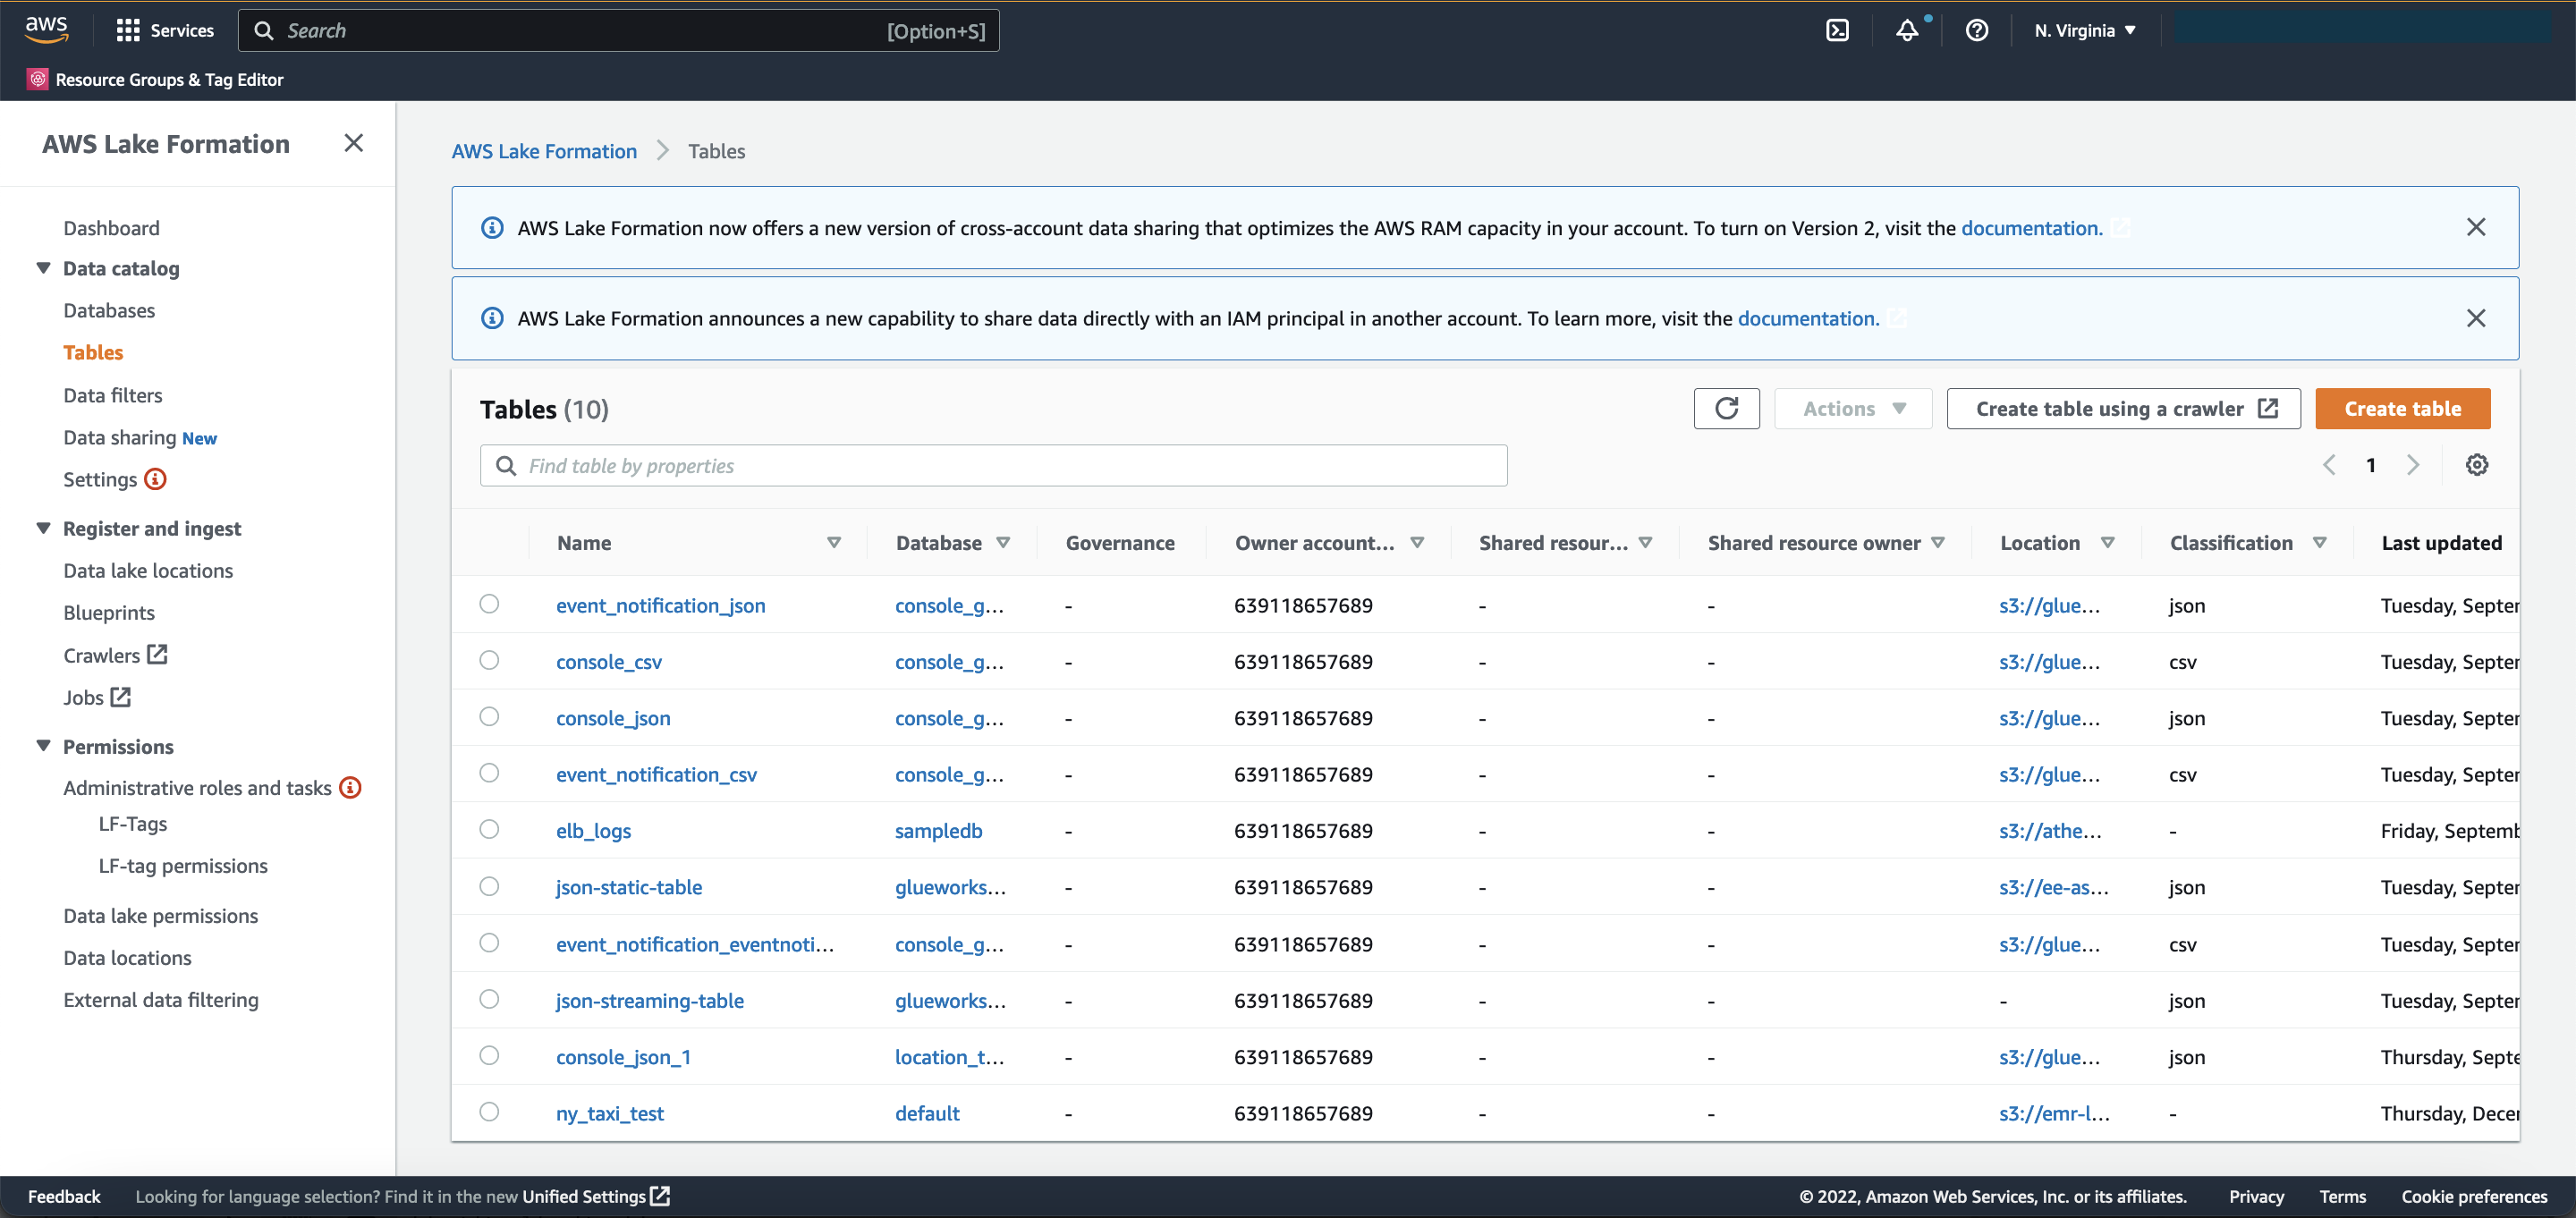Sort by the Shared resource owner arrow
The image size is (2576, 1218).
tap(1937, 542)
